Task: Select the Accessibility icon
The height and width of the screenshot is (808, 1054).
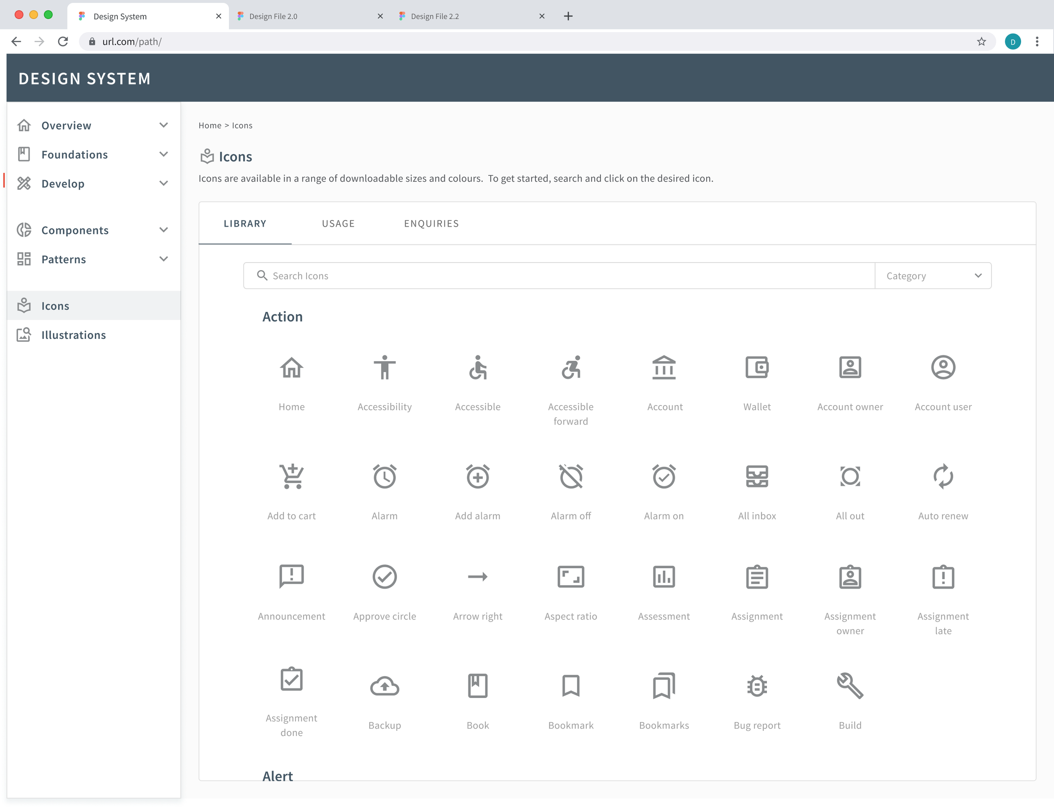Action: 384,368
